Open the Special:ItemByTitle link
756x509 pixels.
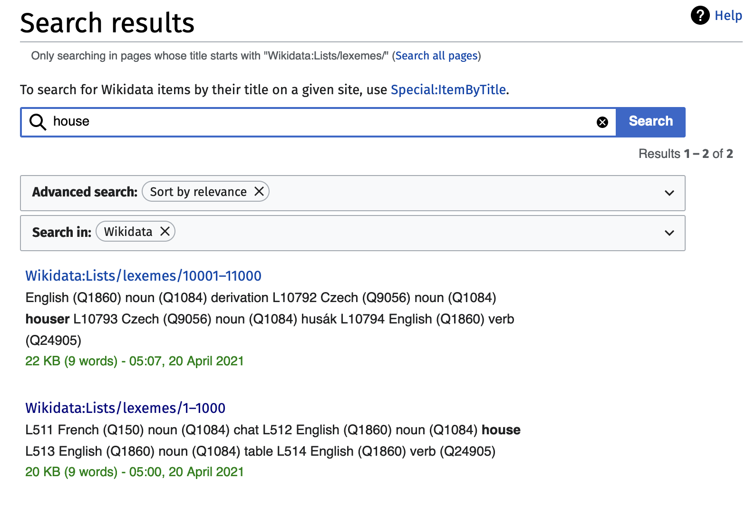point(448,89)
